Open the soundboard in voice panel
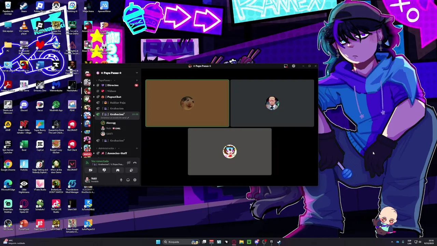437x246 pixels. [131, 170]
